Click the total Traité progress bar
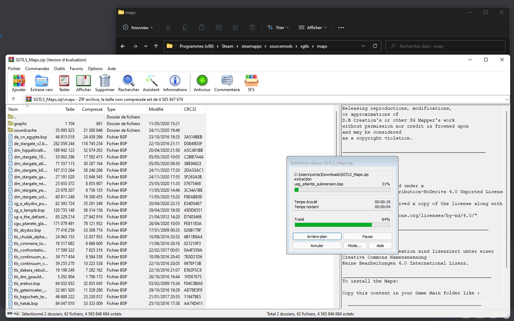This screenshot has width=514, height=321. click(342, 225)
